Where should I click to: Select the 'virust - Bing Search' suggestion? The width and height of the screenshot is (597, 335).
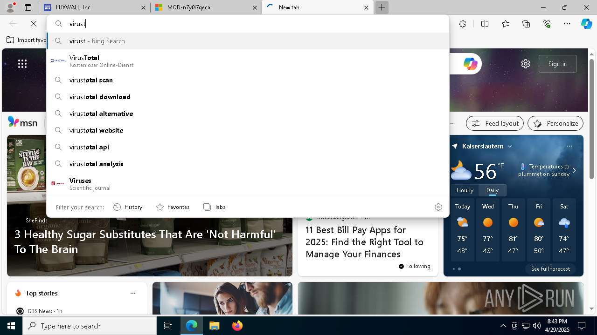(248, 41)
